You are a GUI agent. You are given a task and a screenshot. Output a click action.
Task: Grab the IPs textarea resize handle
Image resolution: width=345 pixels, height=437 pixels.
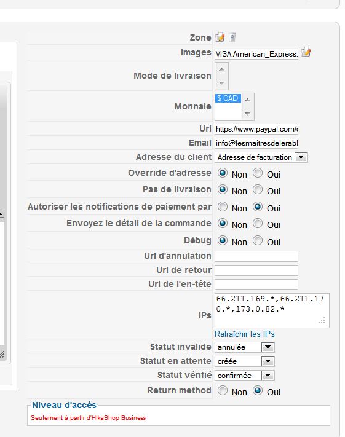point(322,321)
